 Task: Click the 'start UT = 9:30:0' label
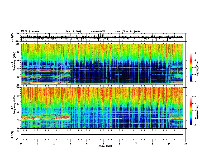(x=127, y=32)
